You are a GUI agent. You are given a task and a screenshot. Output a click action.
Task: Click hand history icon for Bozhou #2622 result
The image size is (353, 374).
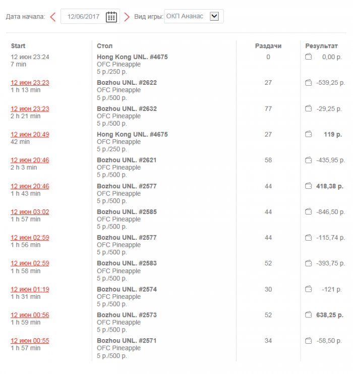tap(309, 83)
